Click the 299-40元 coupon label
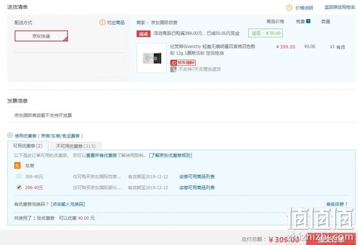Screen dimensions: 358x245 pyautogui.click(x=34, y=188)
